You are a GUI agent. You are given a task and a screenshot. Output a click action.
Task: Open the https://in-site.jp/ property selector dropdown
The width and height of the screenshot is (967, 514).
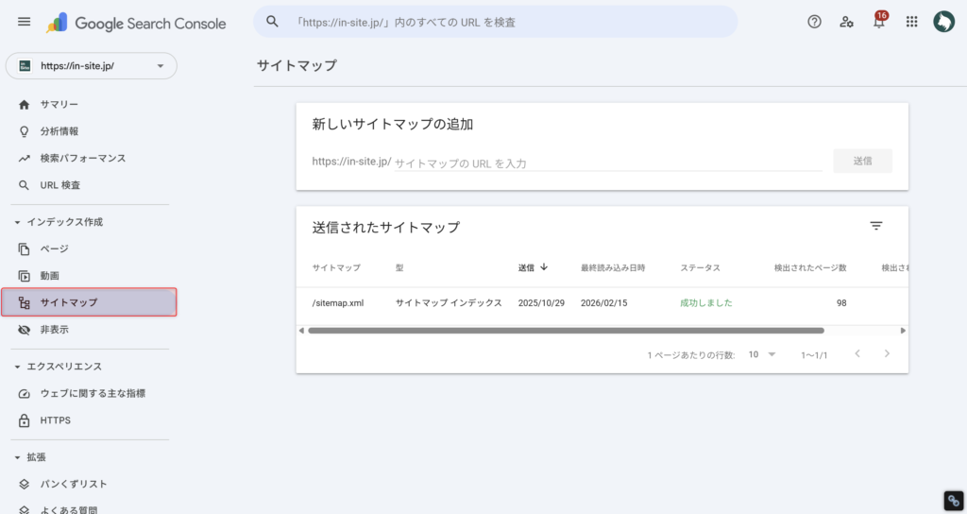(x=92, y=66)
